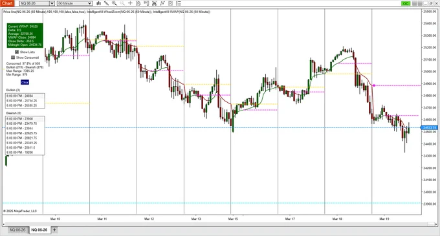Select bearish entry 6:00:00 PM - 20821.75
Image resolution: width=440 pixels, height=236 pixels.
coord(25,138)
